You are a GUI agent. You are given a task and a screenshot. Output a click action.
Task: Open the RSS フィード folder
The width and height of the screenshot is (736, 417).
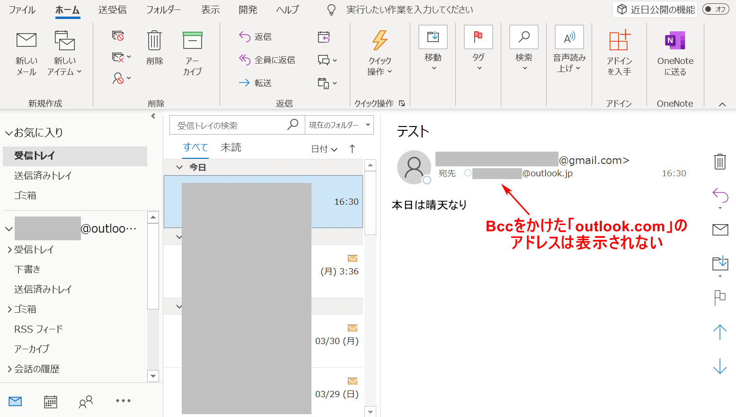click(x=38, y=329)
